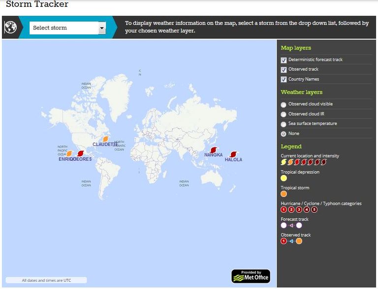
Task: Click the 'All dates and times are UTC' note
Action: (46, 280)
